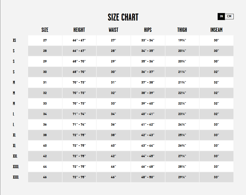Image resolution: width=246 pixels, height=195 pixels.
Task: Select the XS row label
Action: (15, 40)
